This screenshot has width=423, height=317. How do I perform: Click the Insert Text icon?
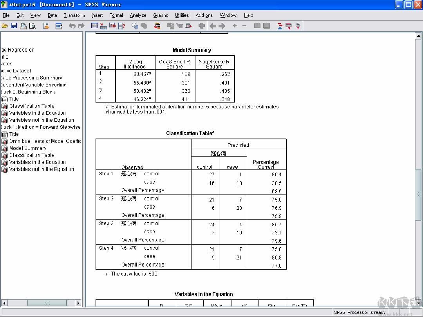[x=298, y=26]
